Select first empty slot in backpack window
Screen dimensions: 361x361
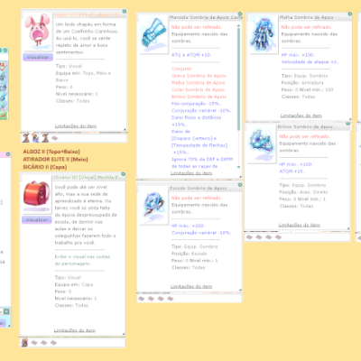34,343
